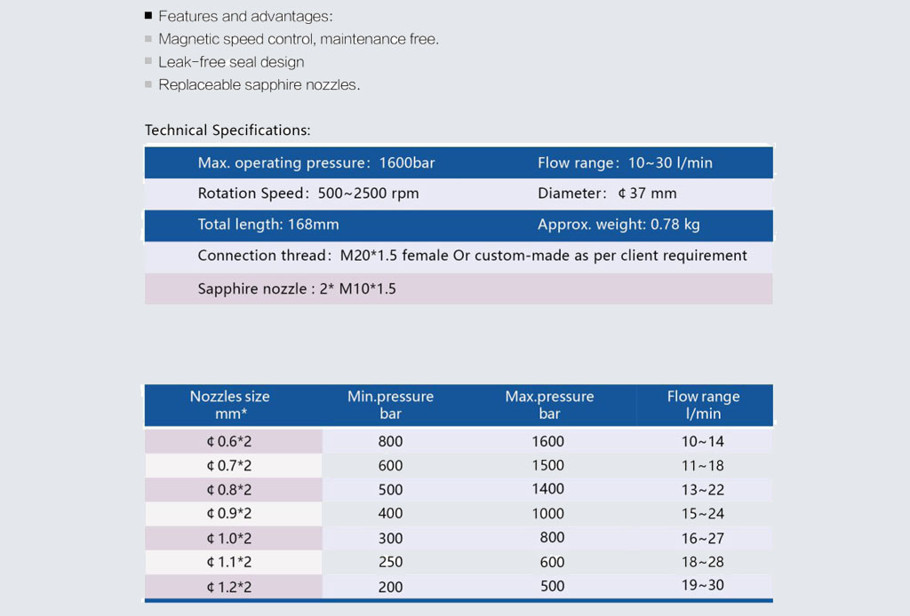
Task: Click flow range value '19~30'
Action: point(703,585)
